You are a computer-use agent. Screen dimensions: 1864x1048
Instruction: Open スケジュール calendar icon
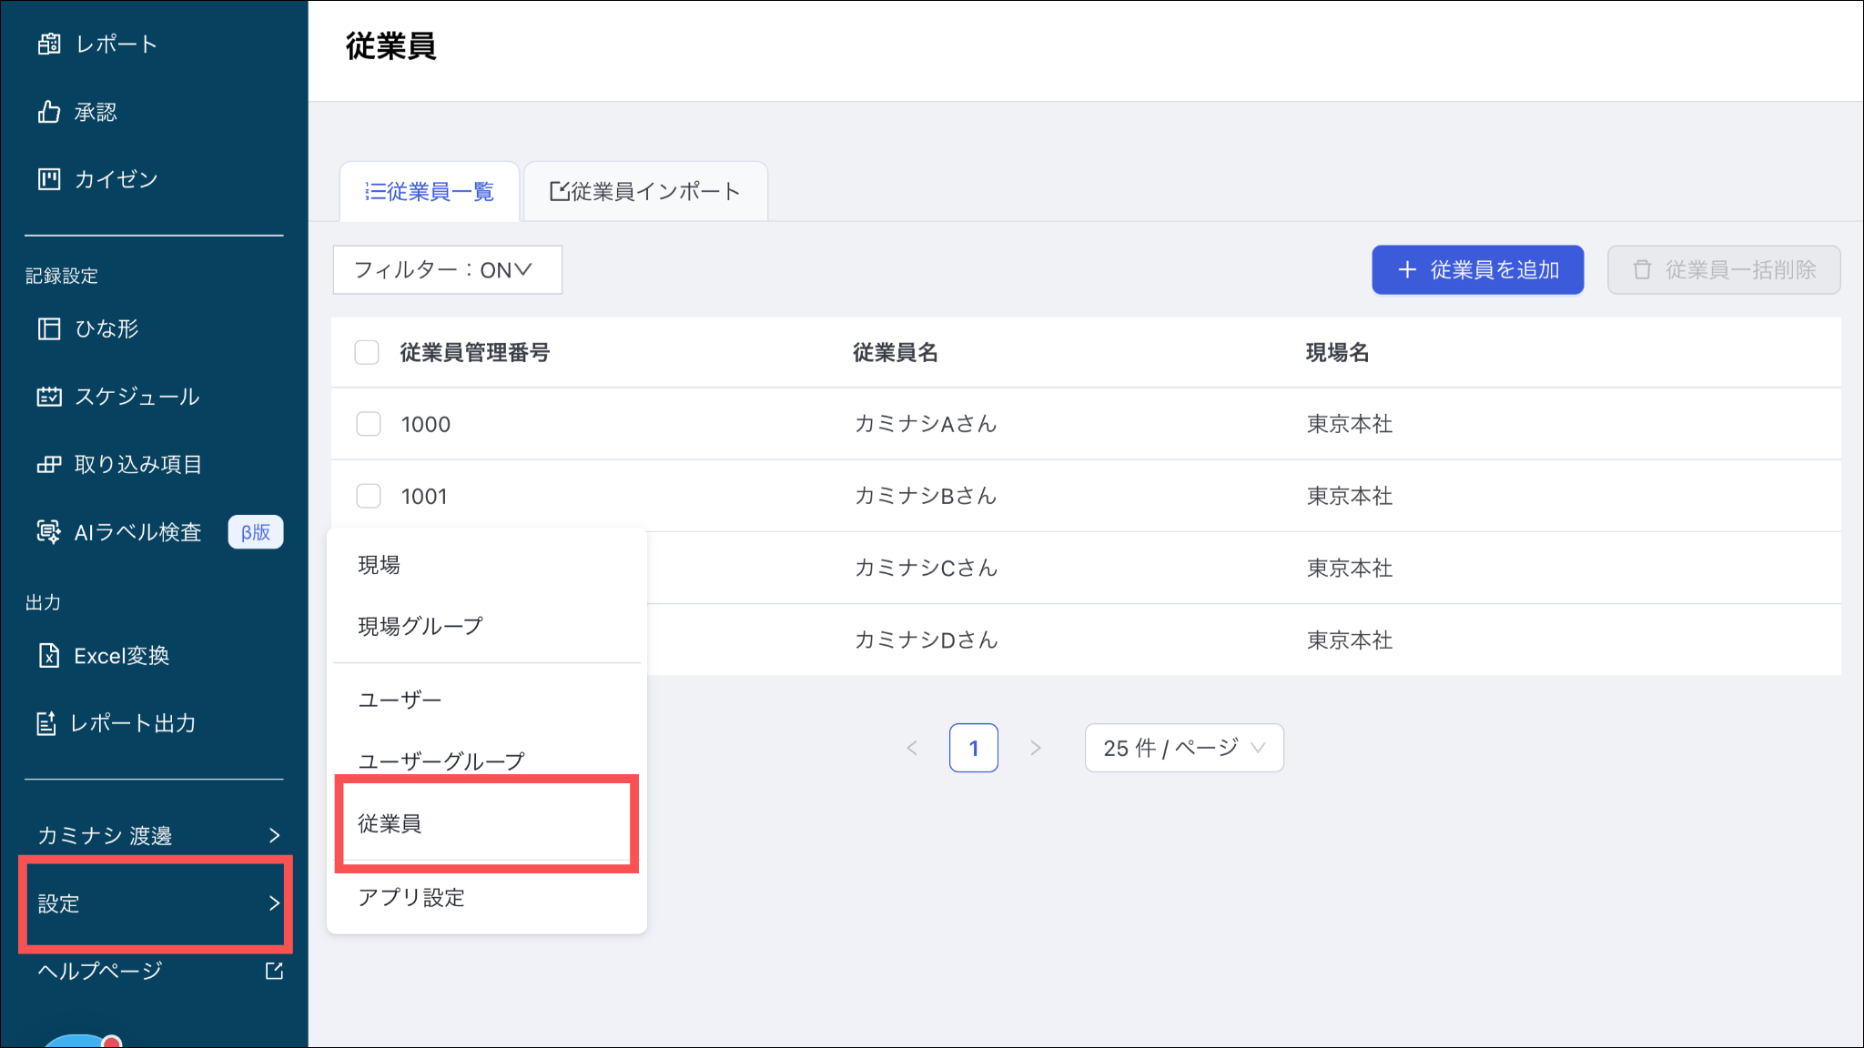[x=49, y=397]
